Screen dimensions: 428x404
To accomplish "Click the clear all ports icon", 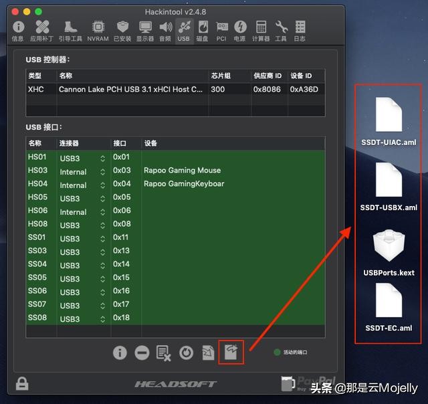I will [x=164, y=352].
